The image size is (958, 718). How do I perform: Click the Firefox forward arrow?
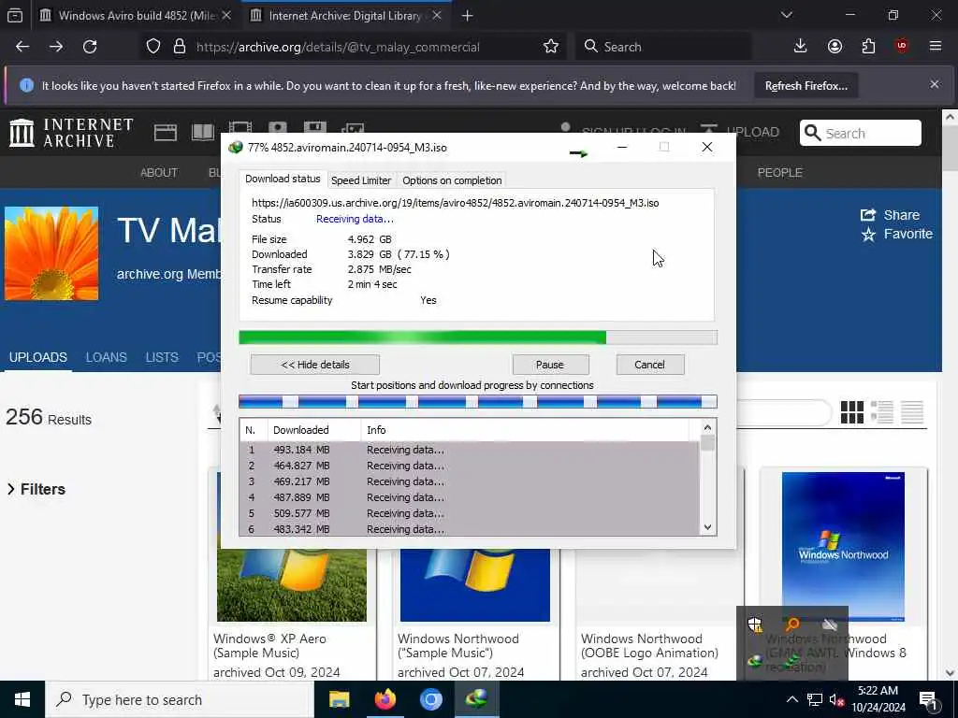55,47
